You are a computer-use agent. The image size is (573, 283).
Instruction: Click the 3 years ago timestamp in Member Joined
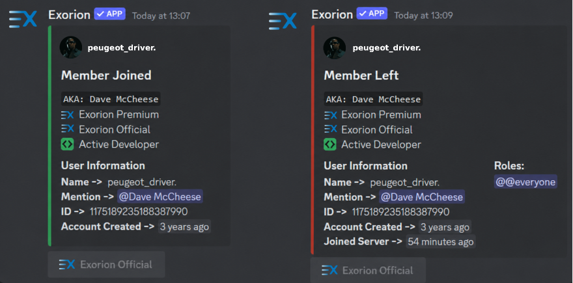click(x=184, y=227)
